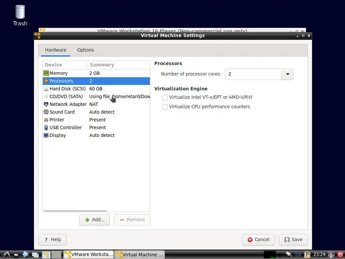
Task: Cancel the settings dialog
Action: point(258,240)
